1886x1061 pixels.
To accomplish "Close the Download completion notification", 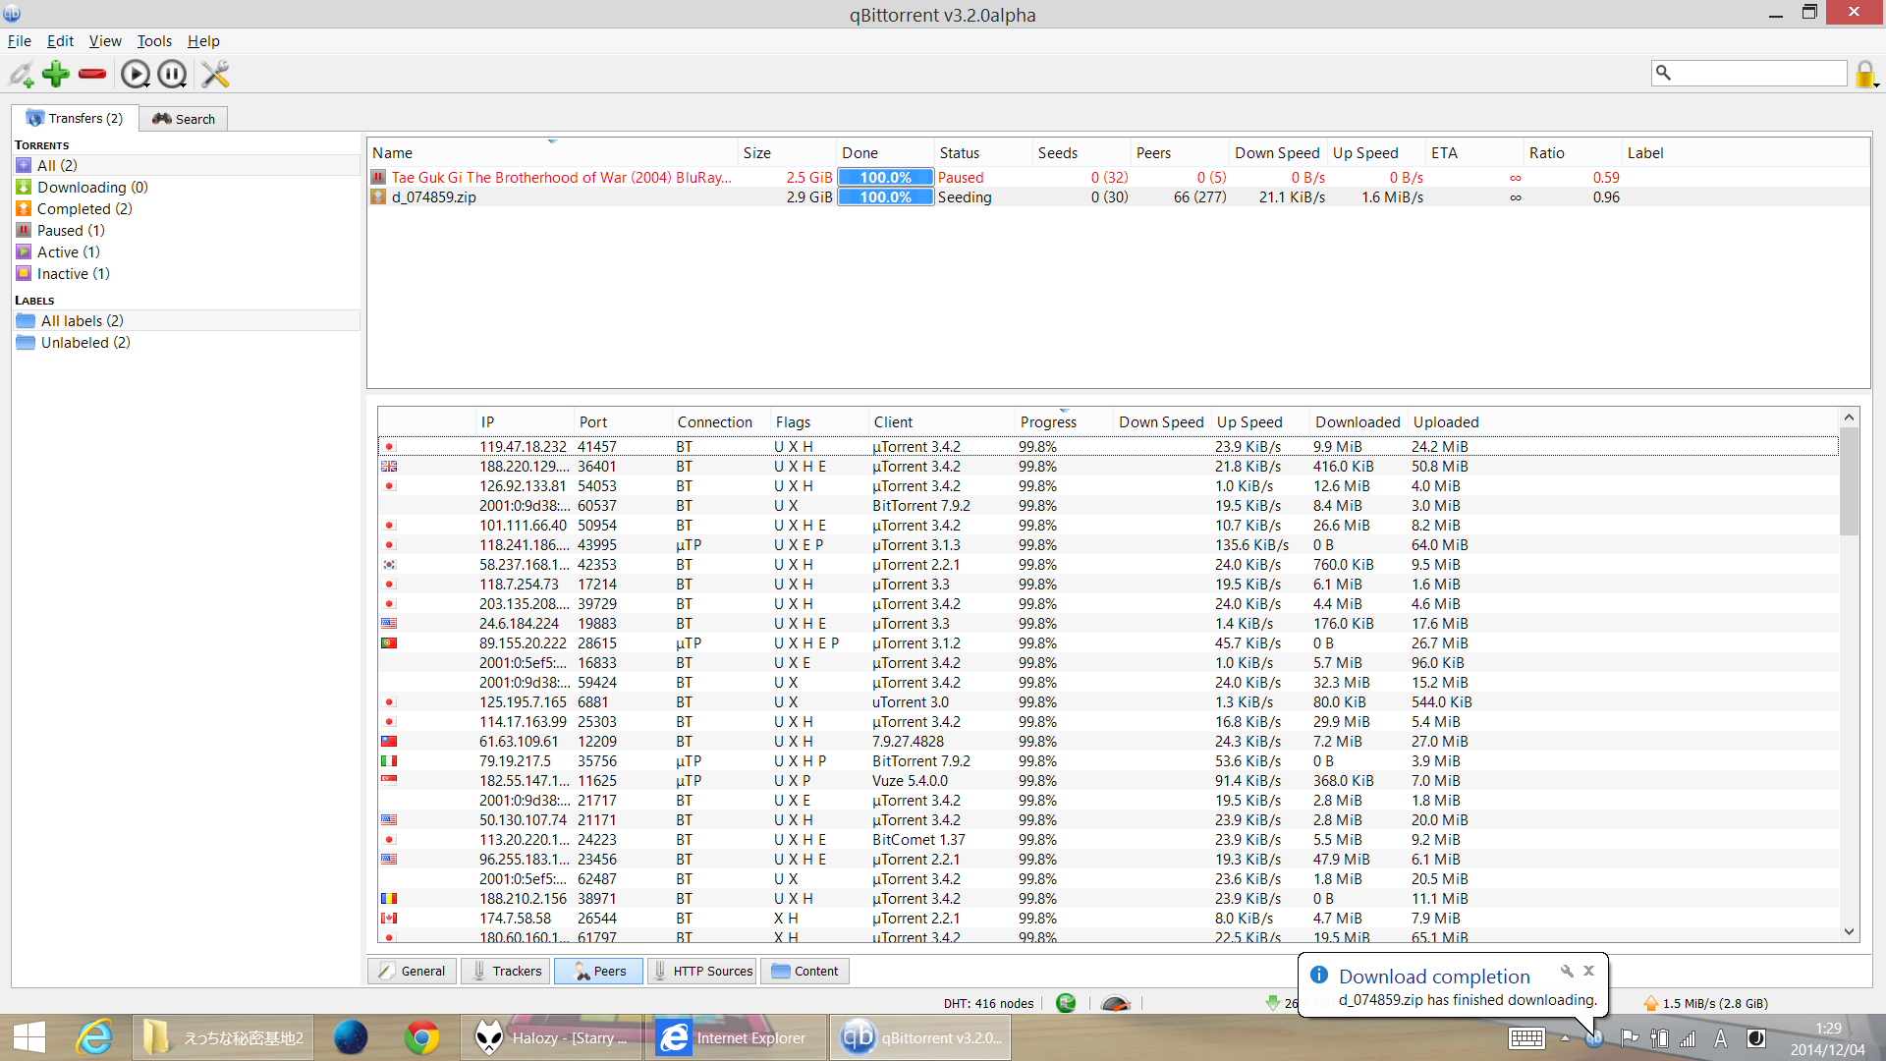I will click(1588, 971).
